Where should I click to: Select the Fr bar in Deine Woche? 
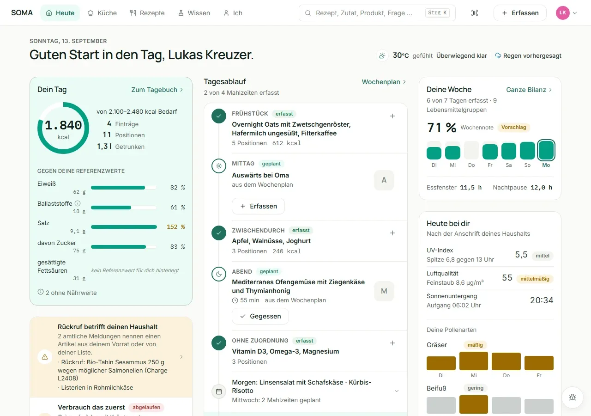(x=490, y=152)
